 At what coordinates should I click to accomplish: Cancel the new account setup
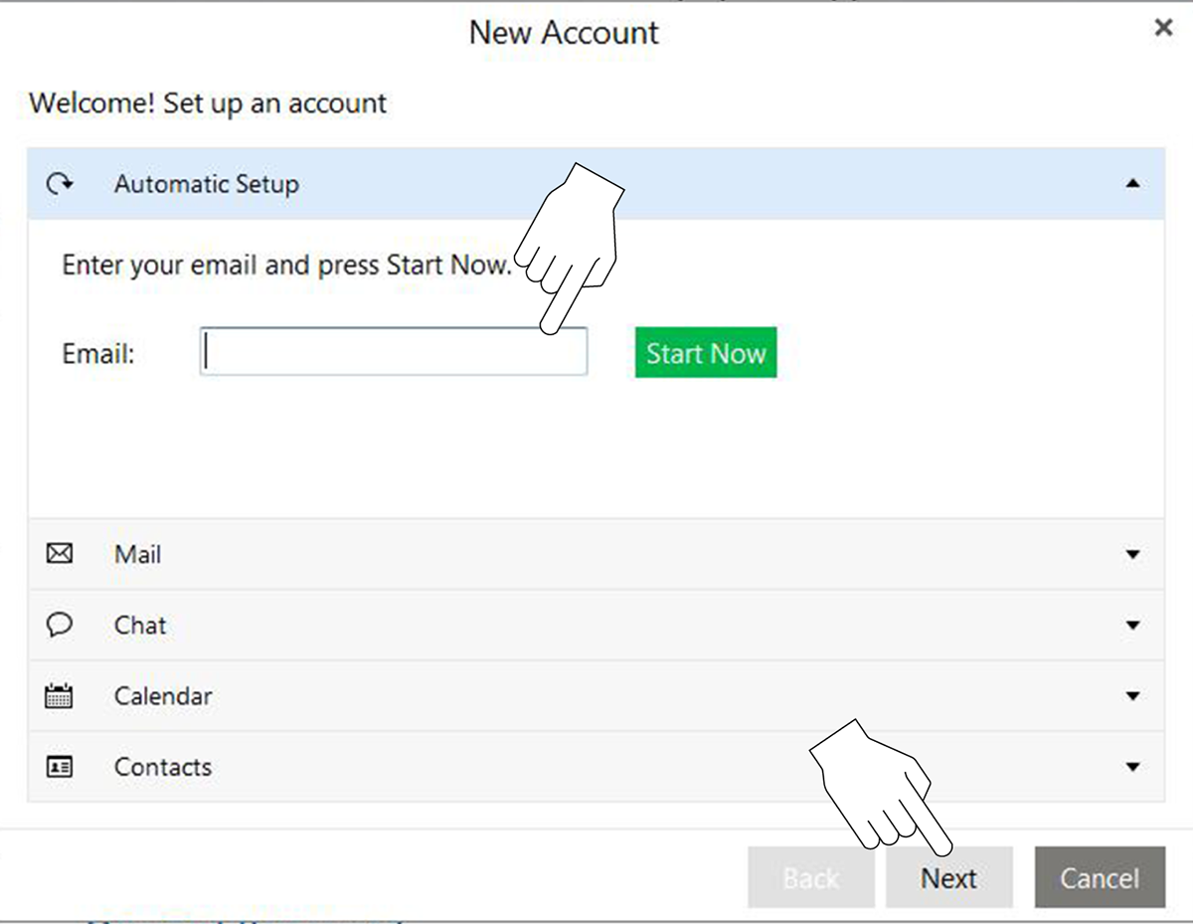tap(1100, 878)
